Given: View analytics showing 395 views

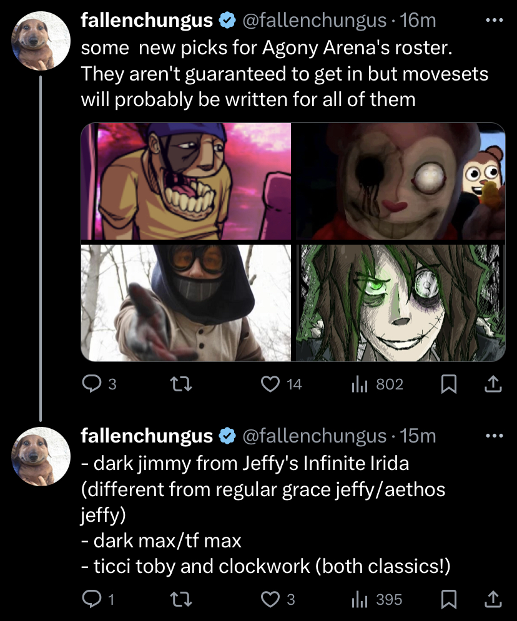Looking at the screenshot, I should click(358, 600).
